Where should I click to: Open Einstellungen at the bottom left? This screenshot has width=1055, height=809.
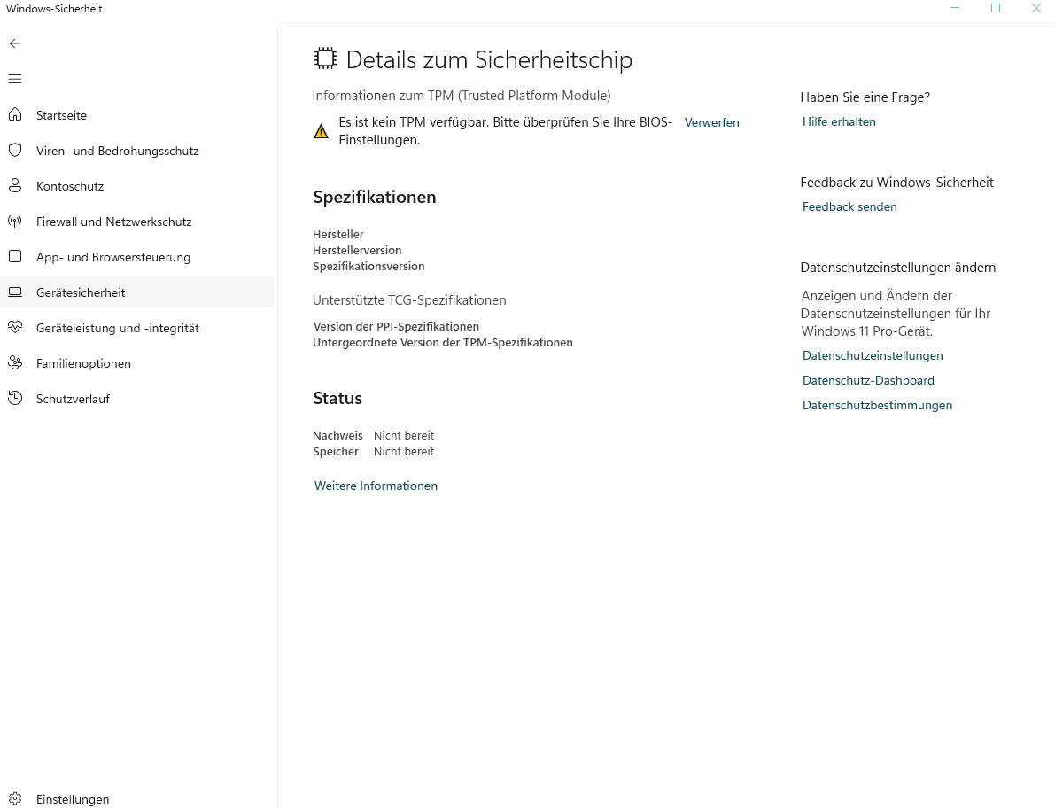click(x=73, y=799)
